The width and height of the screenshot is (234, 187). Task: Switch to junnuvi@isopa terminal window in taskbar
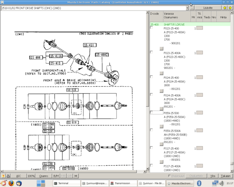coord(95,183)
